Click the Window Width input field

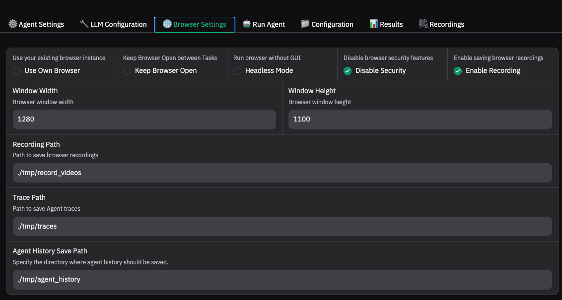144,120
